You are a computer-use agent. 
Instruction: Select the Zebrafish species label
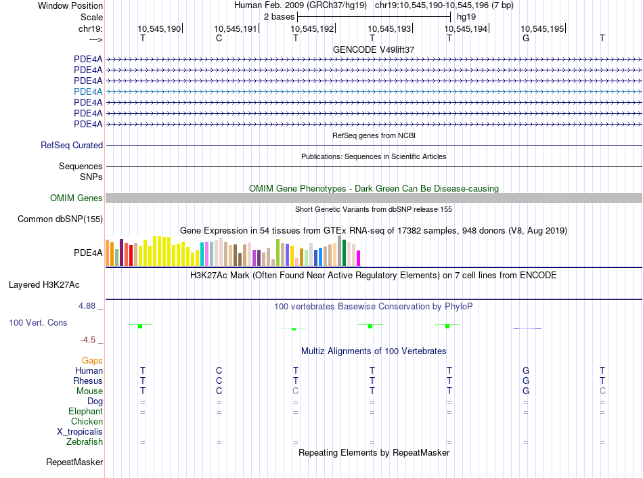tap(85, 442)
